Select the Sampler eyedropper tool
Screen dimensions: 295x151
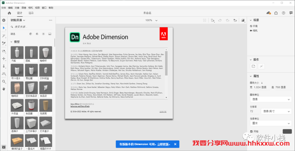(x=4, y=44)
